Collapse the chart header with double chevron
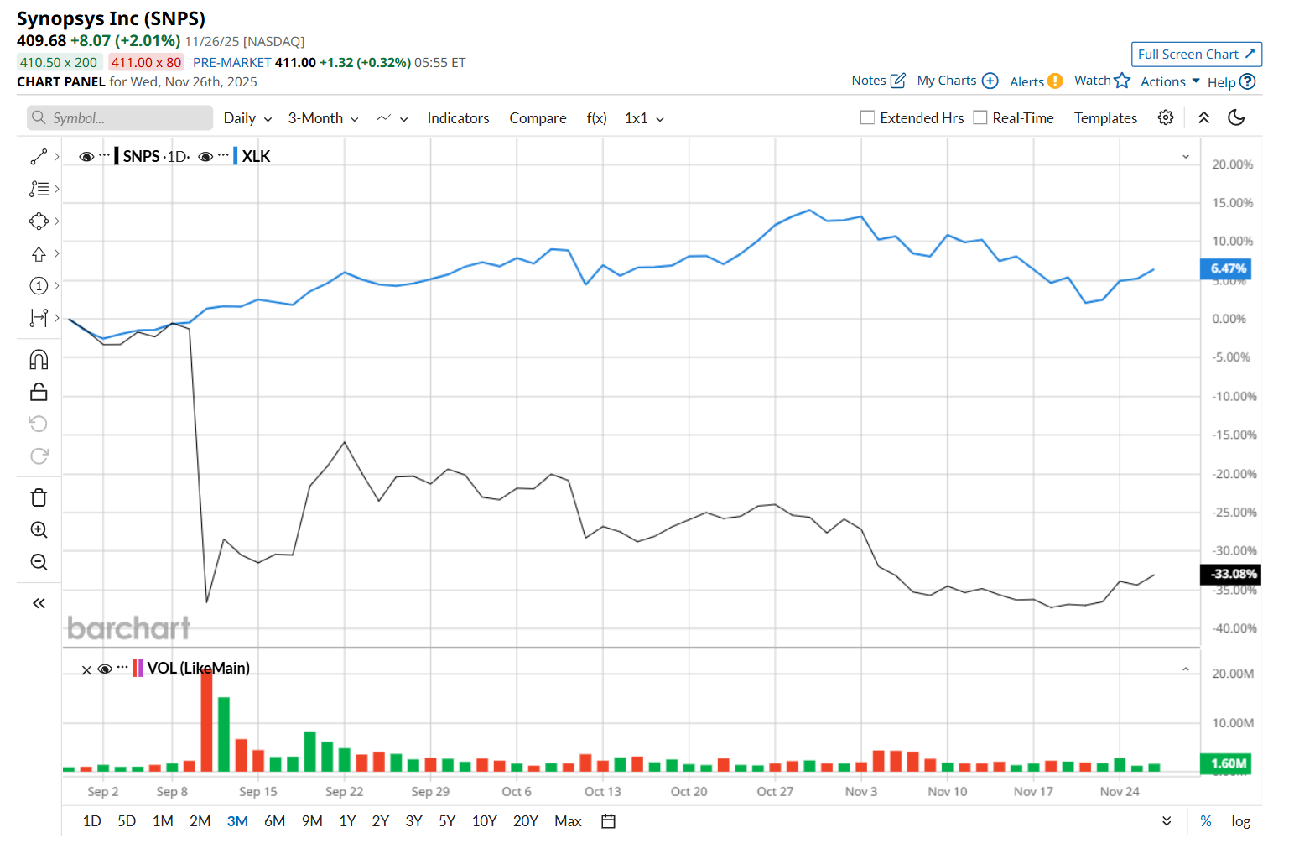 [x=1203, y=117]
